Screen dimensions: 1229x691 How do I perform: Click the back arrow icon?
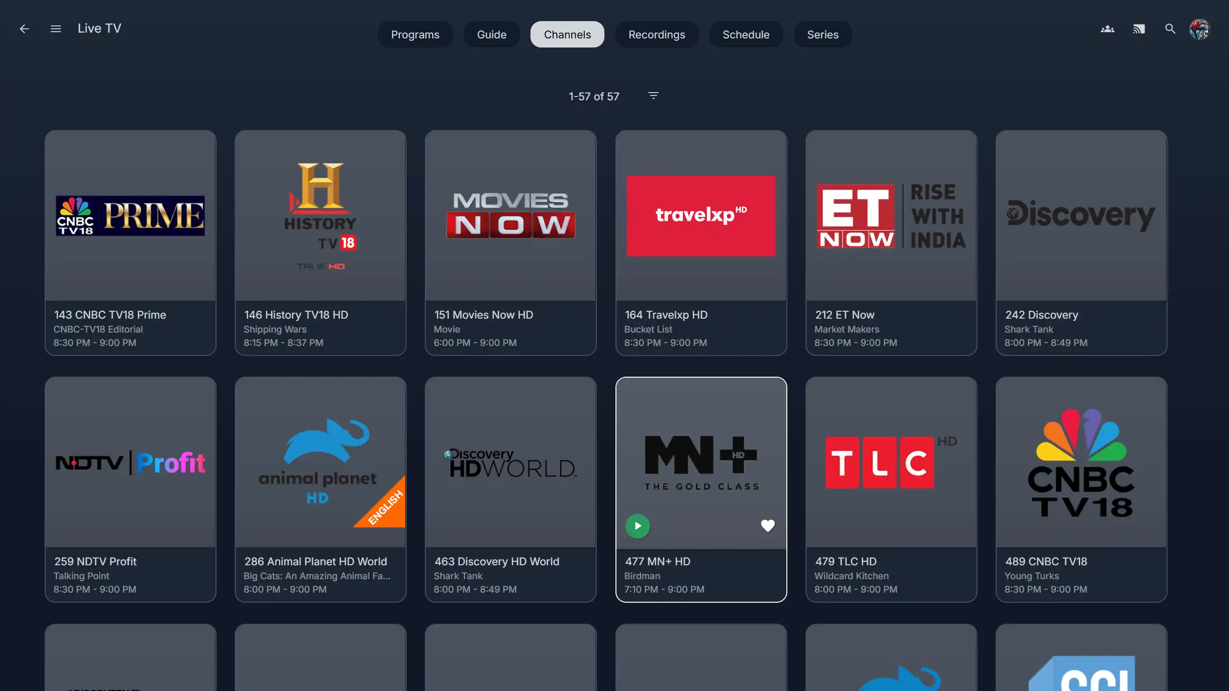click(x=24, y=29)
